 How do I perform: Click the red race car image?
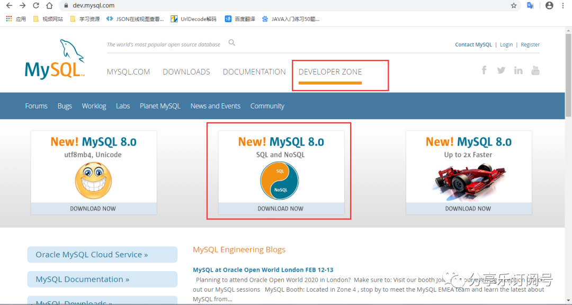[469, 182]
